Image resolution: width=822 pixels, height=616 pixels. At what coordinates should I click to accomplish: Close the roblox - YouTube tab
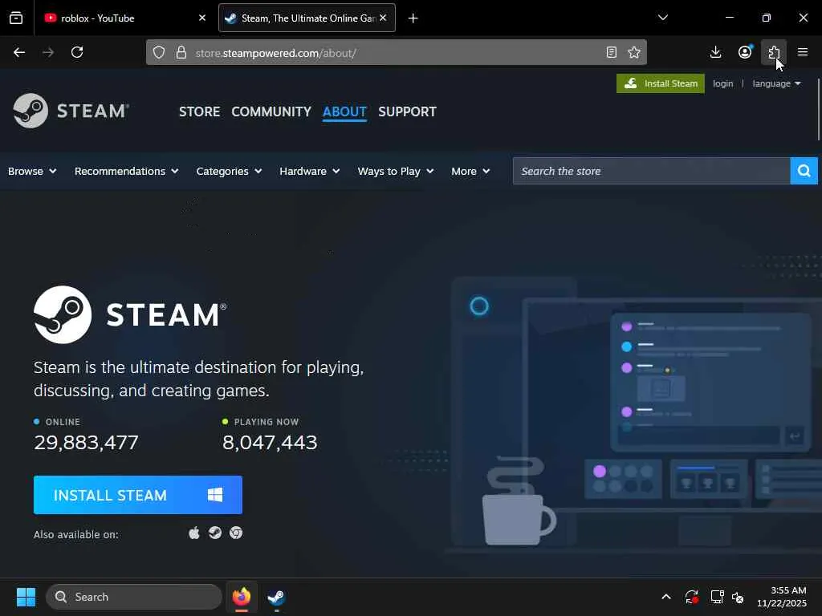coord(202,18)
